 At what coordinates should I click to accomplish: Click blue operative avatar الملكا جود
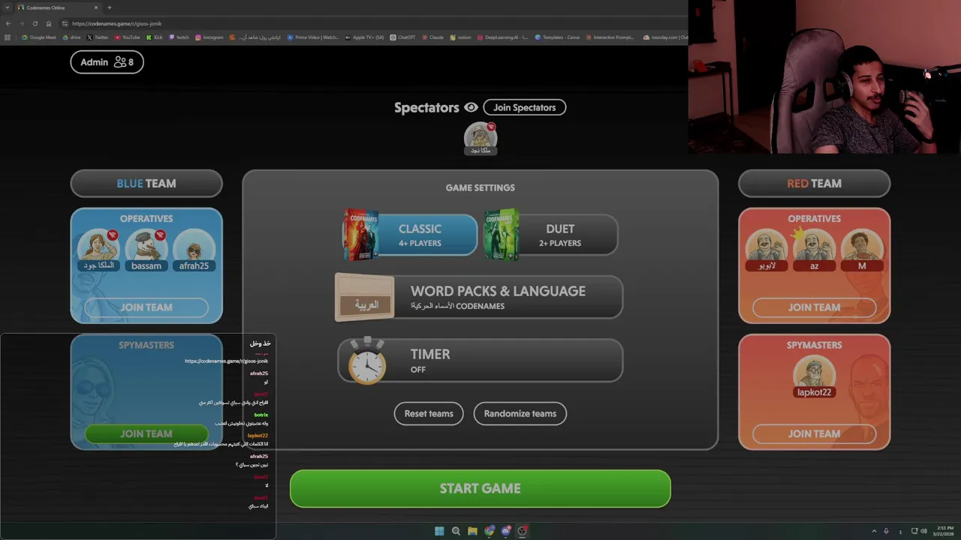pos(98,250)
